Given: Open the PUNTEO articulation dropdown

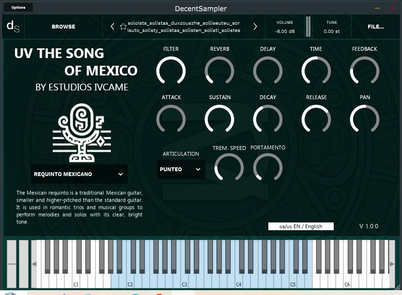Looking at the screenshot, I should (181, 169).
